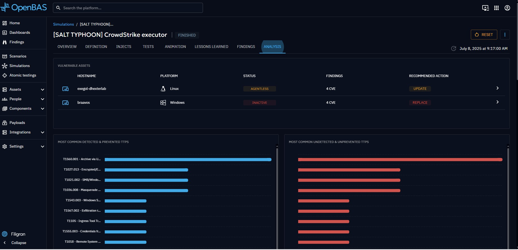Expand the Assets sidebar menu

[x=42, y=89]
